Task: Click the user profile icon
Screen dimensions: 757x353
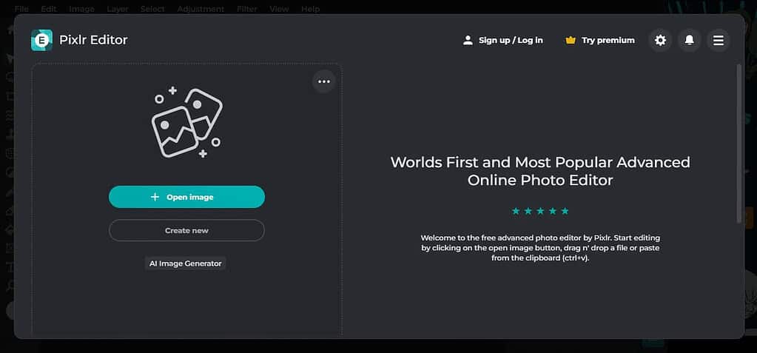Action: [x=468, y=41]
